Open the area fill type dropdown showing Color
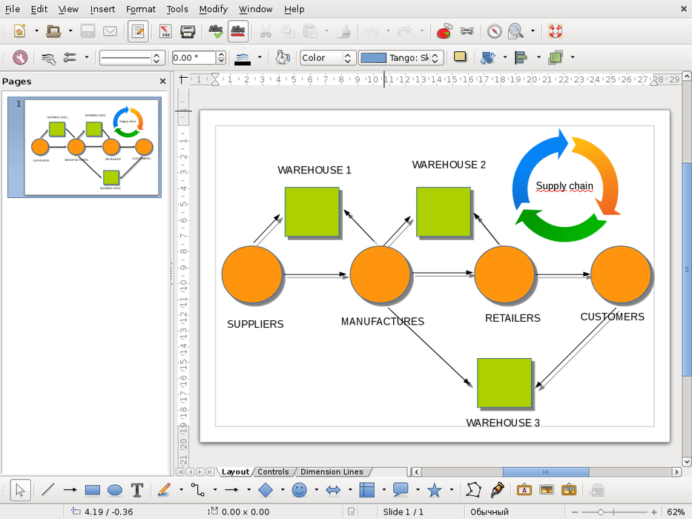Screen dimensions: 692x519 pyautogui.click(x=328, y=58)
